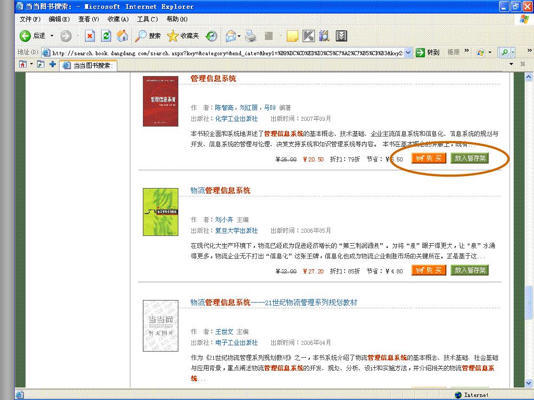Image resolution: width=534 pixels, height=400 pixels.
Task: Go to the Home page icon
Action: [x=122, y=36]
